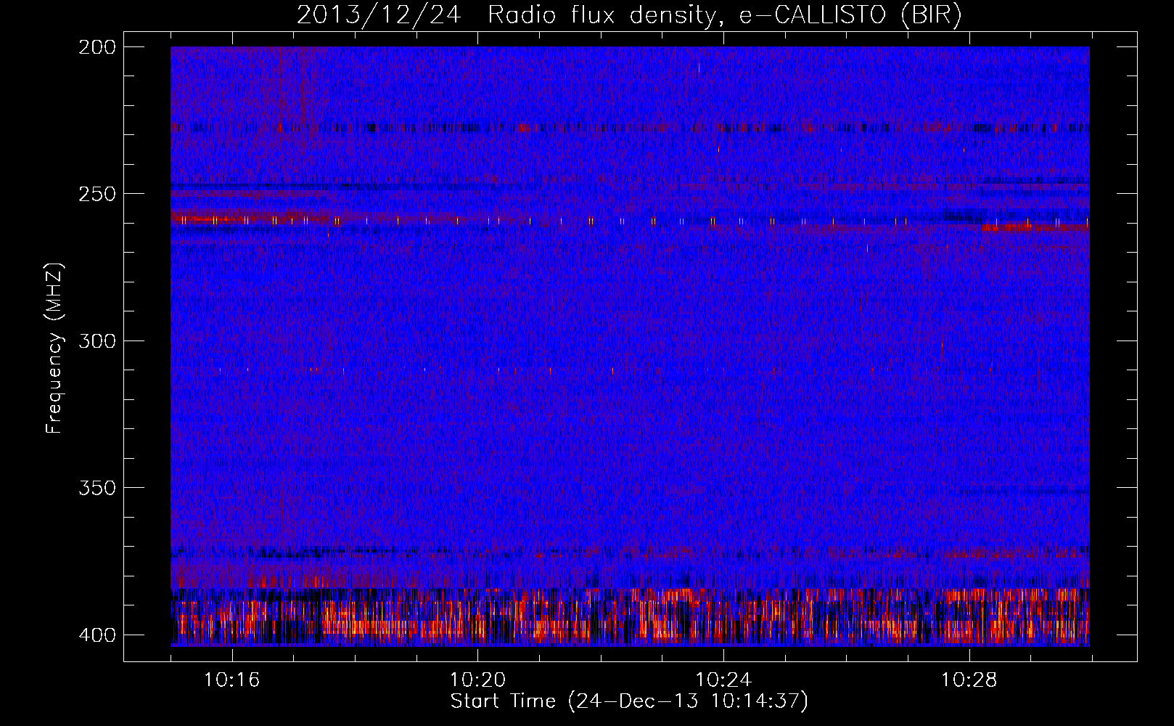Image resolution: width=1174 pixels, height=726 pixels.
Task: Click the 350 frequency tick label
Action: tap(97, 487)
